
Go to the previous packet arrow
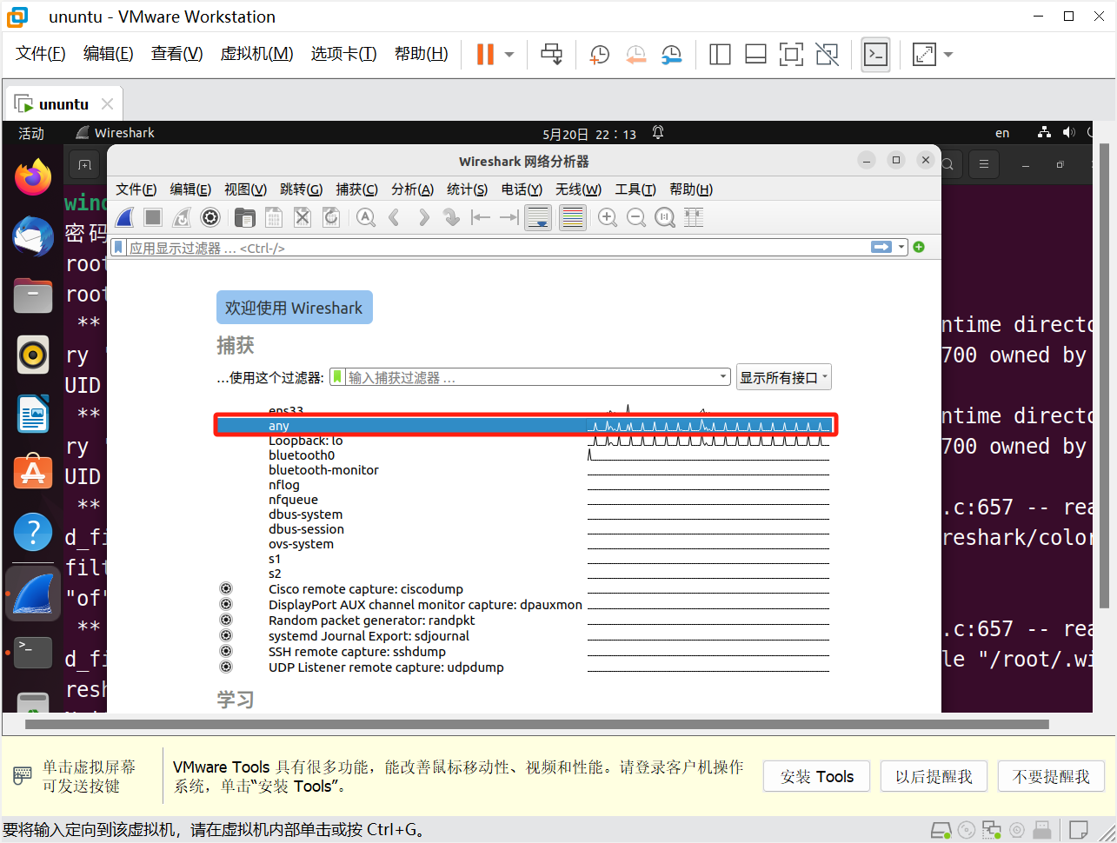pos(395,217)
